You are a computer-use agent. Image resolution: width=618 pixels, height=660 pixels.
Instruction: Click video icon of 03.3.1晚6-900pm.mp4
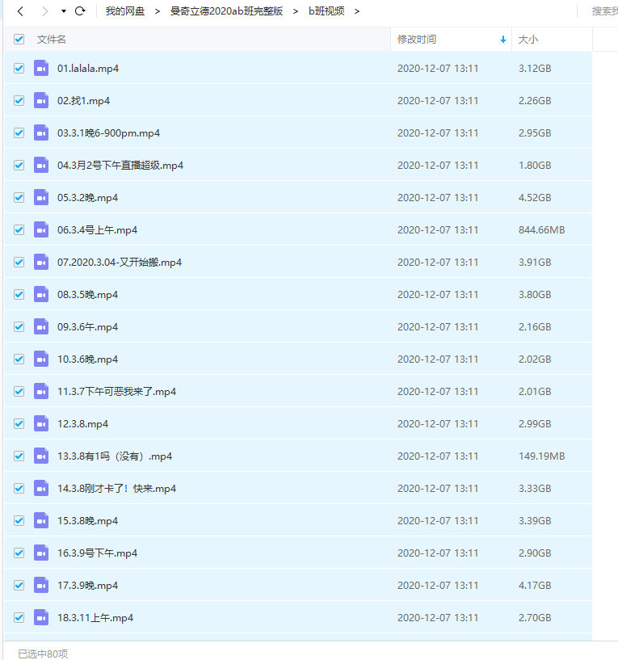point(41,133)
